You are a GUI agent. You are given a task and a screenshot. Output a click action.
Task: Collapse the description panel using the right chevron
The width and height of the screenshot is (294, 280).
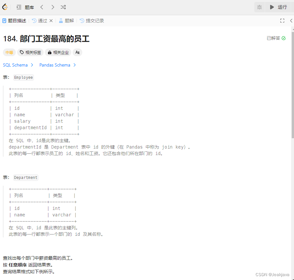pyautogui.click(x=291, y=20)
